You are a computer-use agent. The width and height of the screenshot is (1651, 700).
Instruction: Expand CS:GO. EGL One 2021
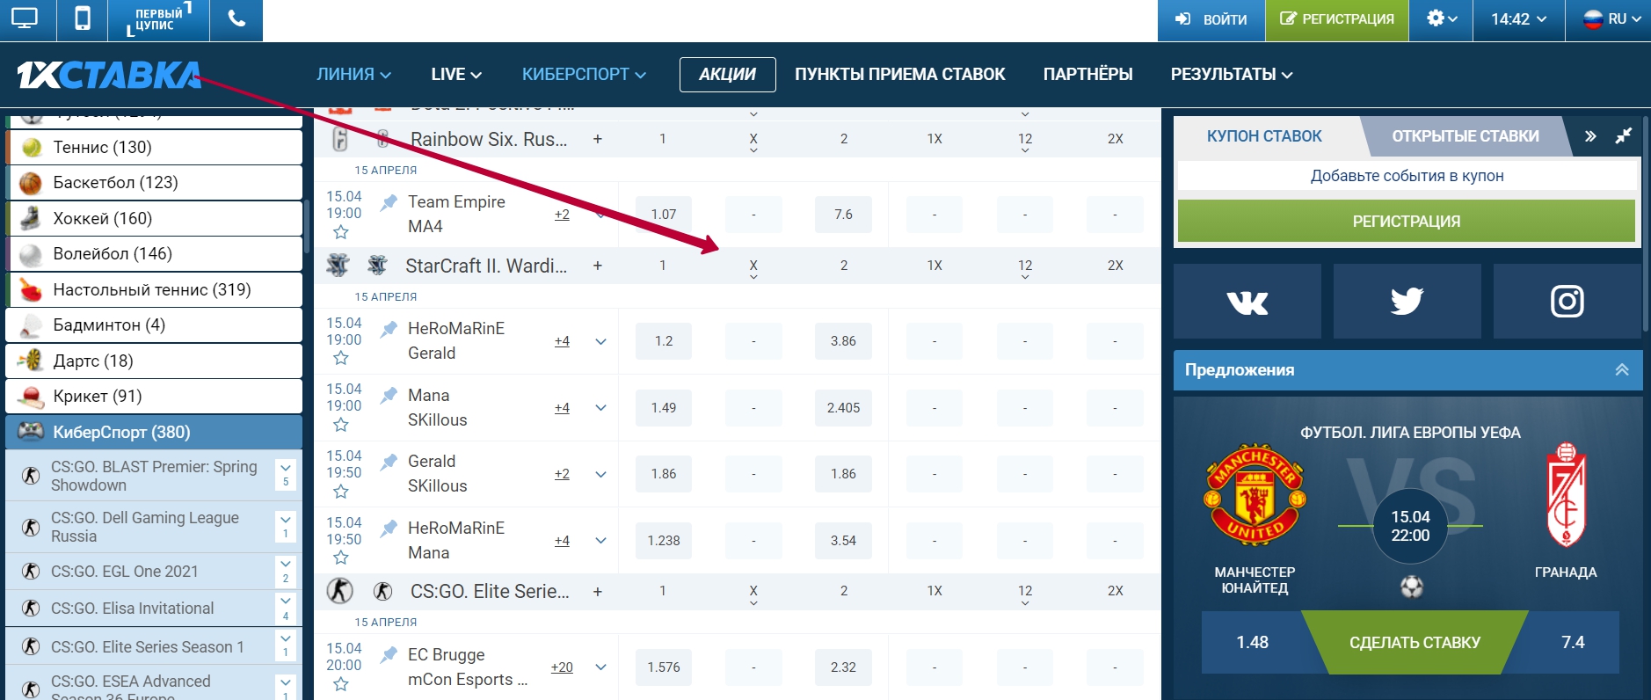[x=286, y=571]
